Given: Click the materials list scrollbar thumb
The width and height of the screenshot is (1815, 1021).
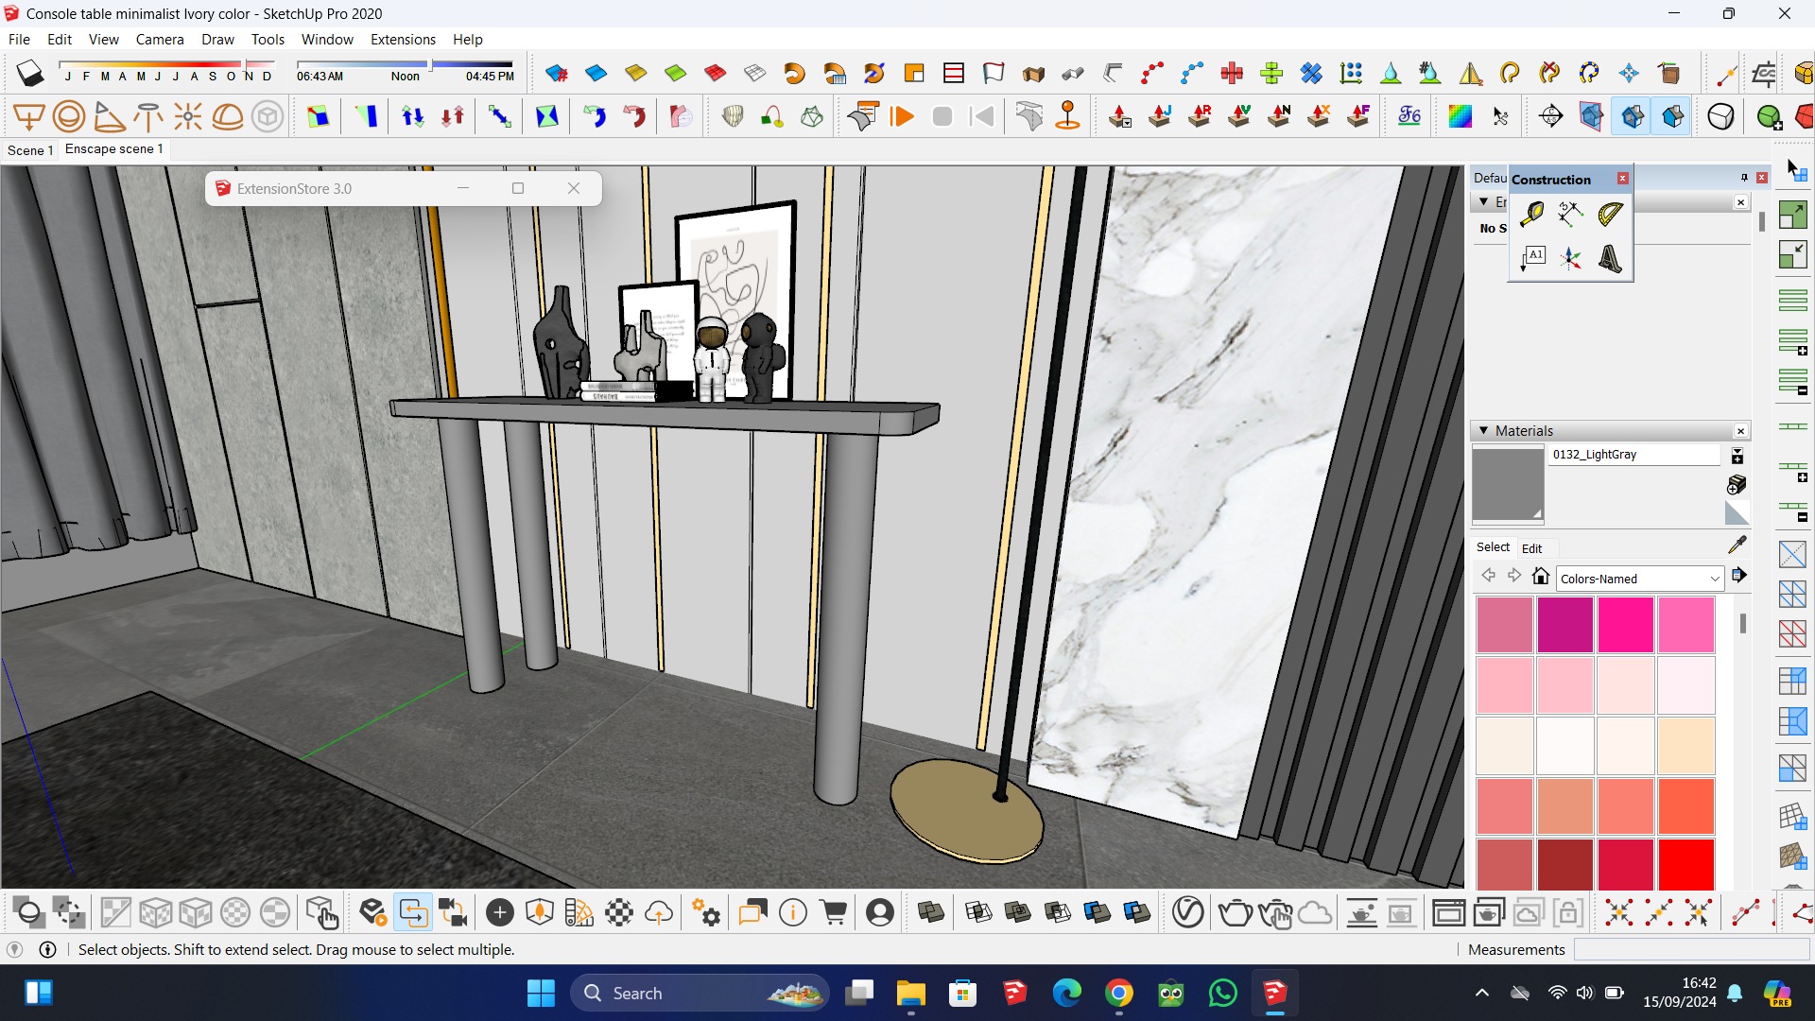Looking at the screenshot, I should coord(1742,624).
